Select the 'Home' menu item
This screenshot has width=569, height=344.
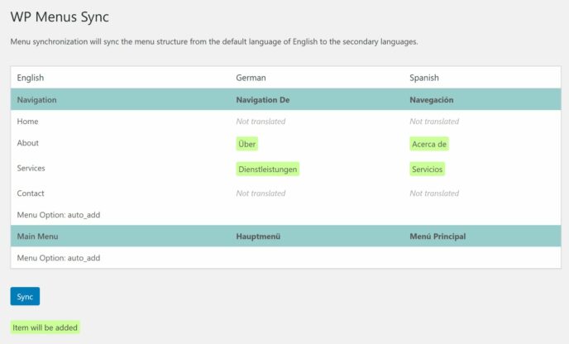27,122
